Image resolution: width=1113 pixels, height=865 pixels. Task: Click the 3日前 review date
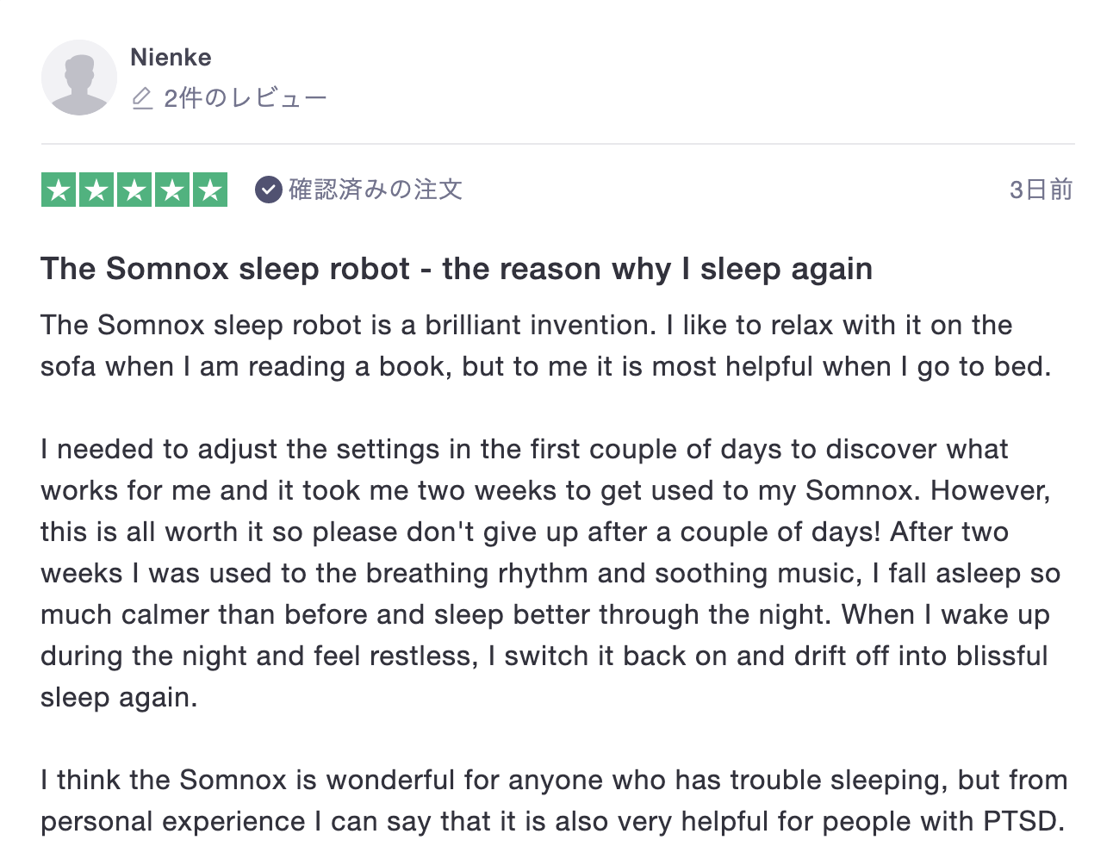(1041, 190)
